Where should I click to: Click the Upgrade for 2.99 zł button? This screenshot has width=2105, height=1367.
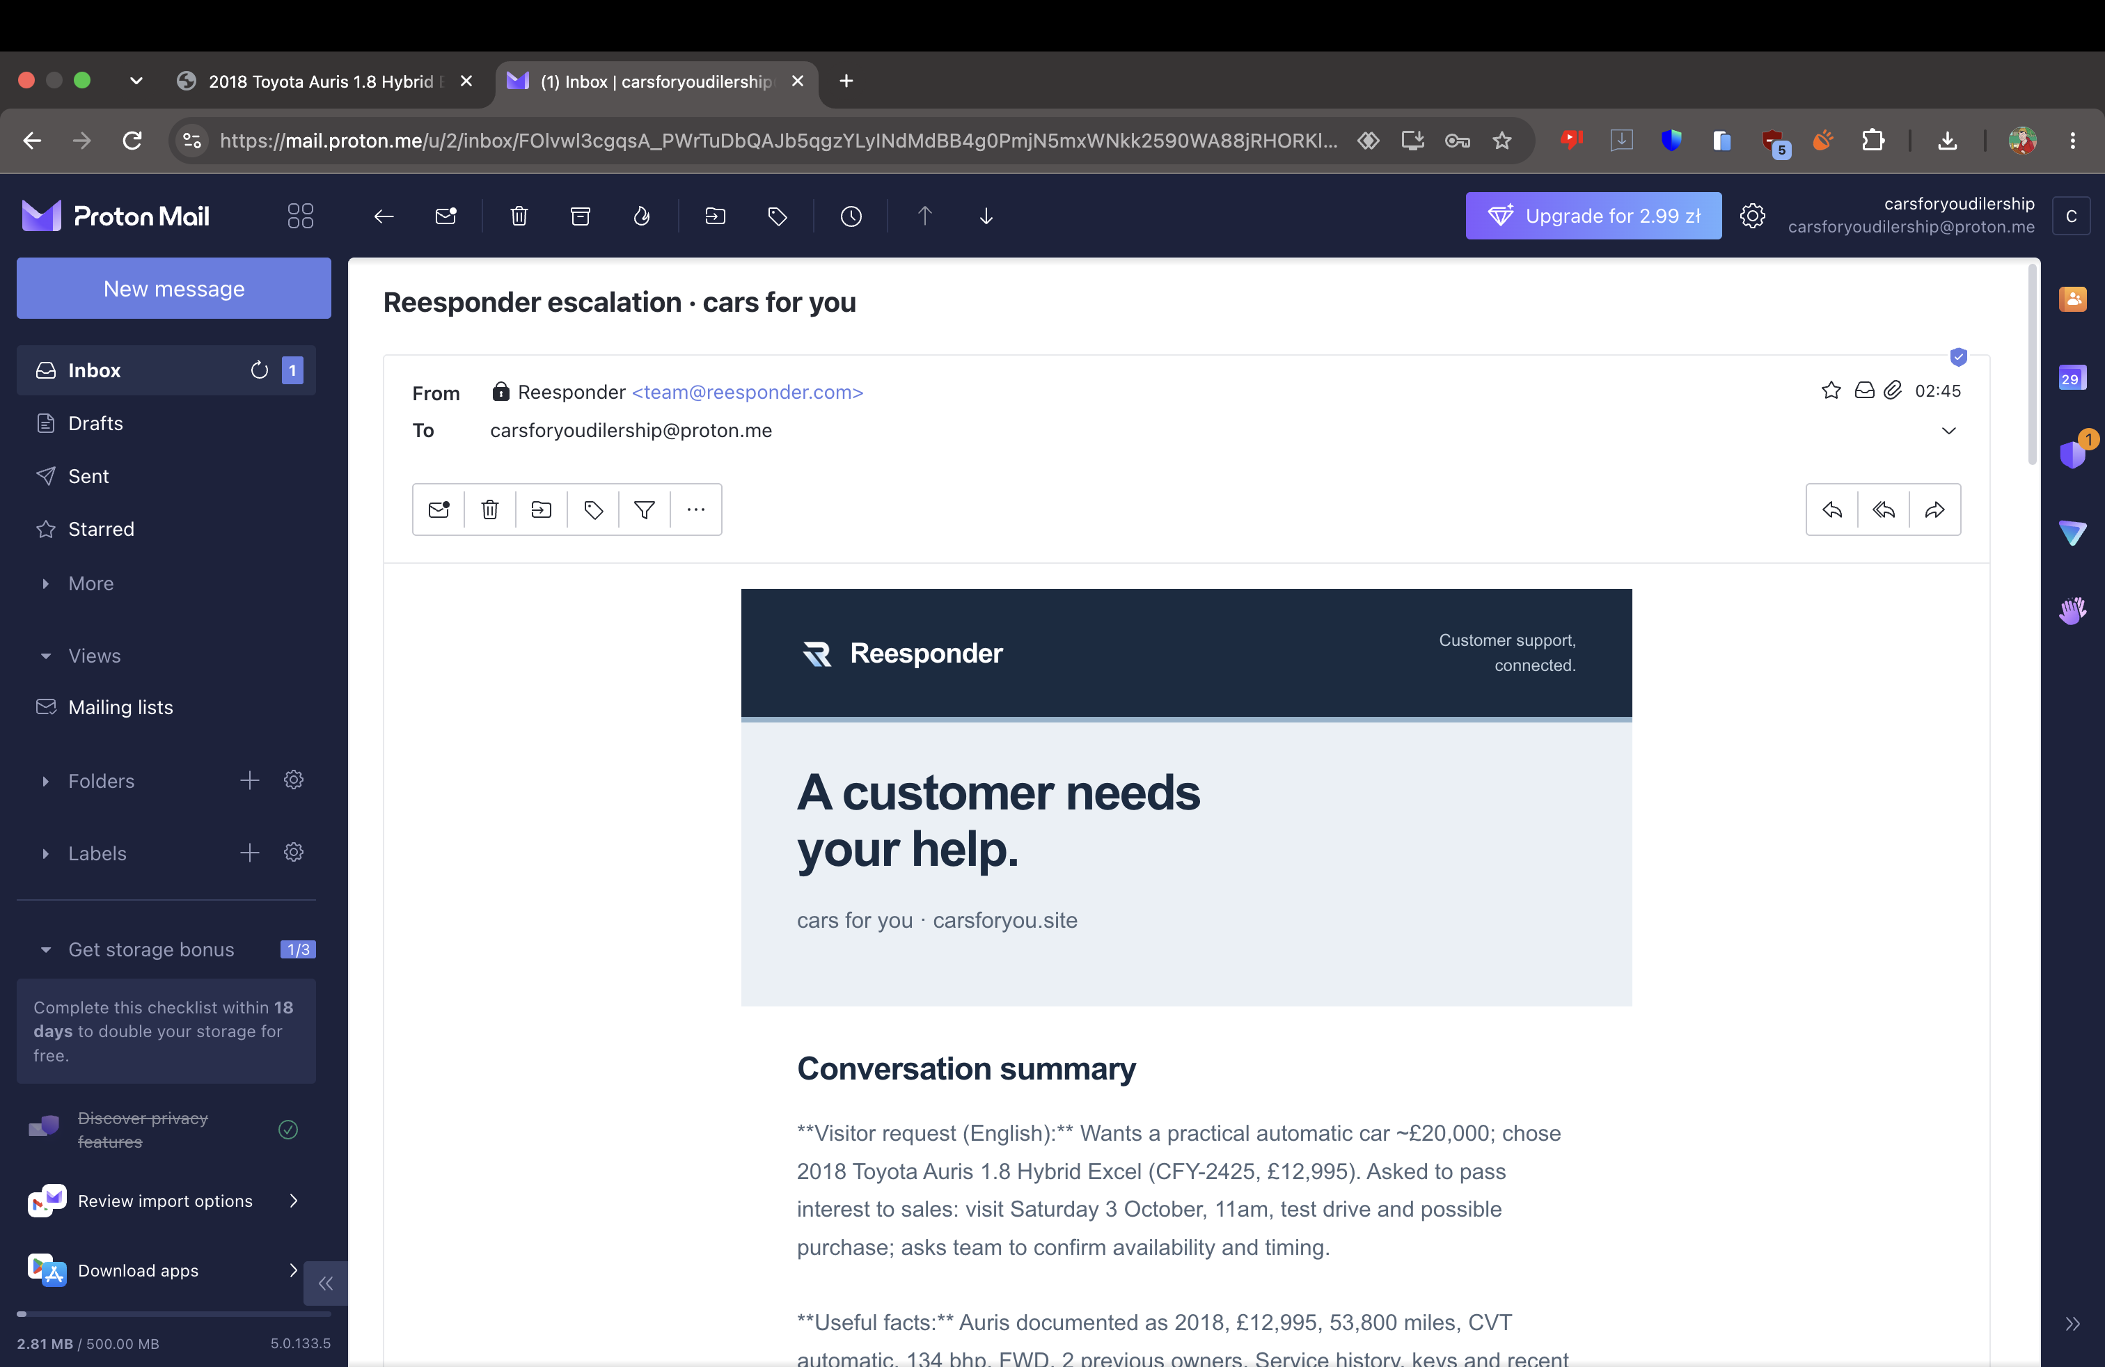pos(1593,216)
